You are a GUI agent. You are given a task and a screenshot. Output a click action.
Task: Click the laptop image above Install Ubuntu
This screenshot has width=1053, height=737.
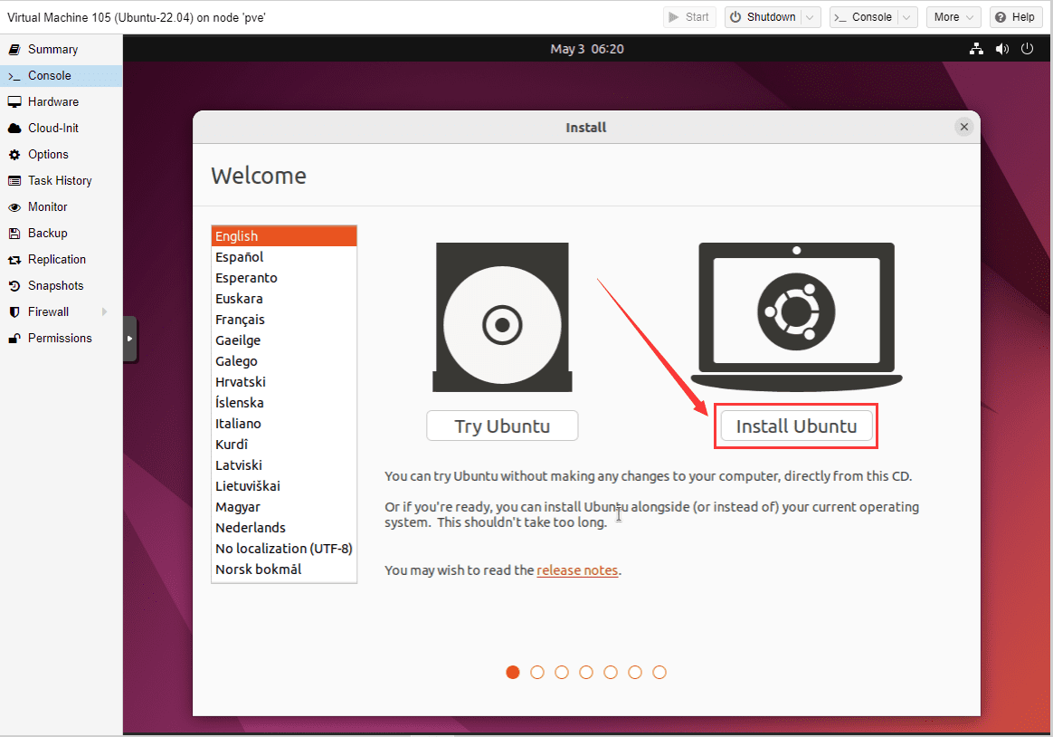click(796, 317)
